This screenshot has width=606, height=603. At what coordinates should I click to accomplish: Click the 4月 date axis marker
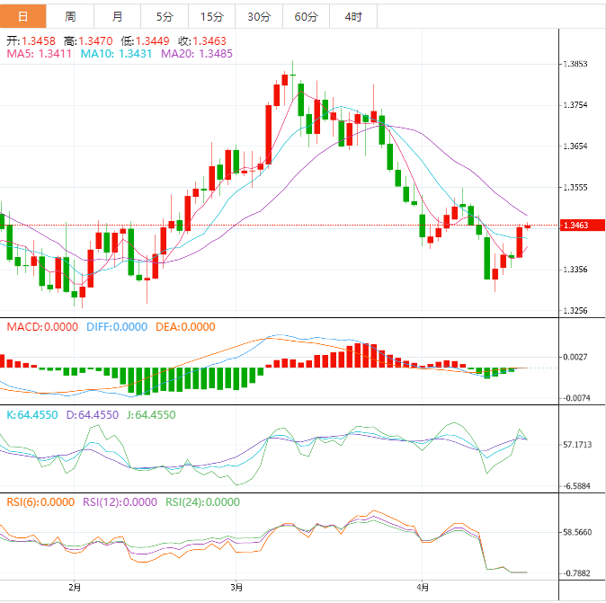(423, 587)
